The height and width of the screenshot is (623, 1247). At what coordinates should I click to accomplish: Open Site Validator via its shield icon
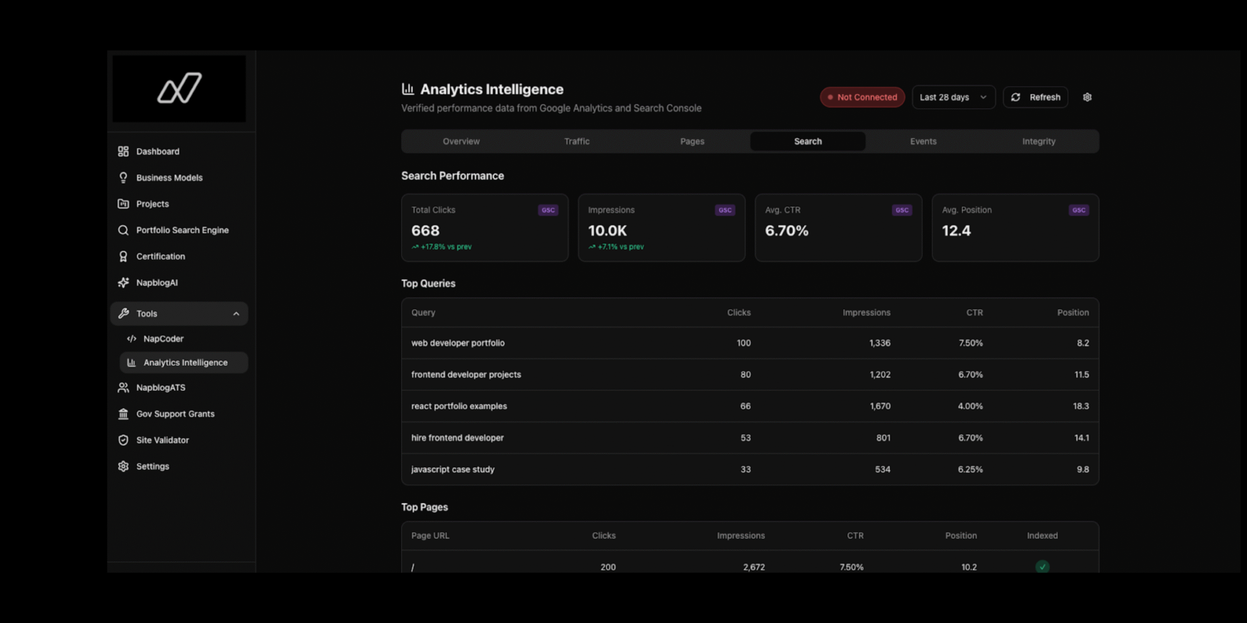(123, 440)
